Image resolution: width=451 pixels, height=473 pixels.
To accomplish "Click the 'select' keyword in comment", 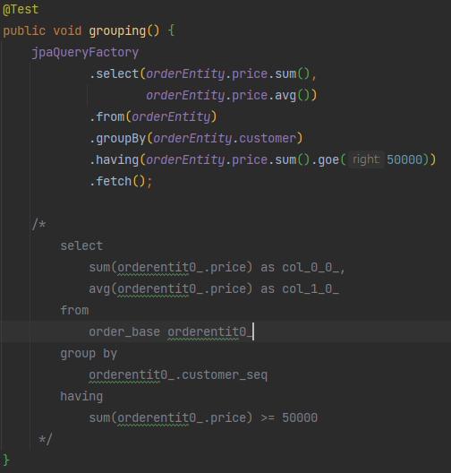I will pyautogui.click(x=81, y=246).
